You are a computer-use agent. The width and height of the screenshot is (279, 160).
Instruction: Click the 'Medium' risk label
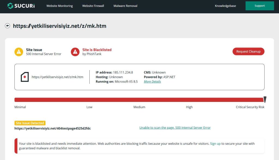click(139, 107)
